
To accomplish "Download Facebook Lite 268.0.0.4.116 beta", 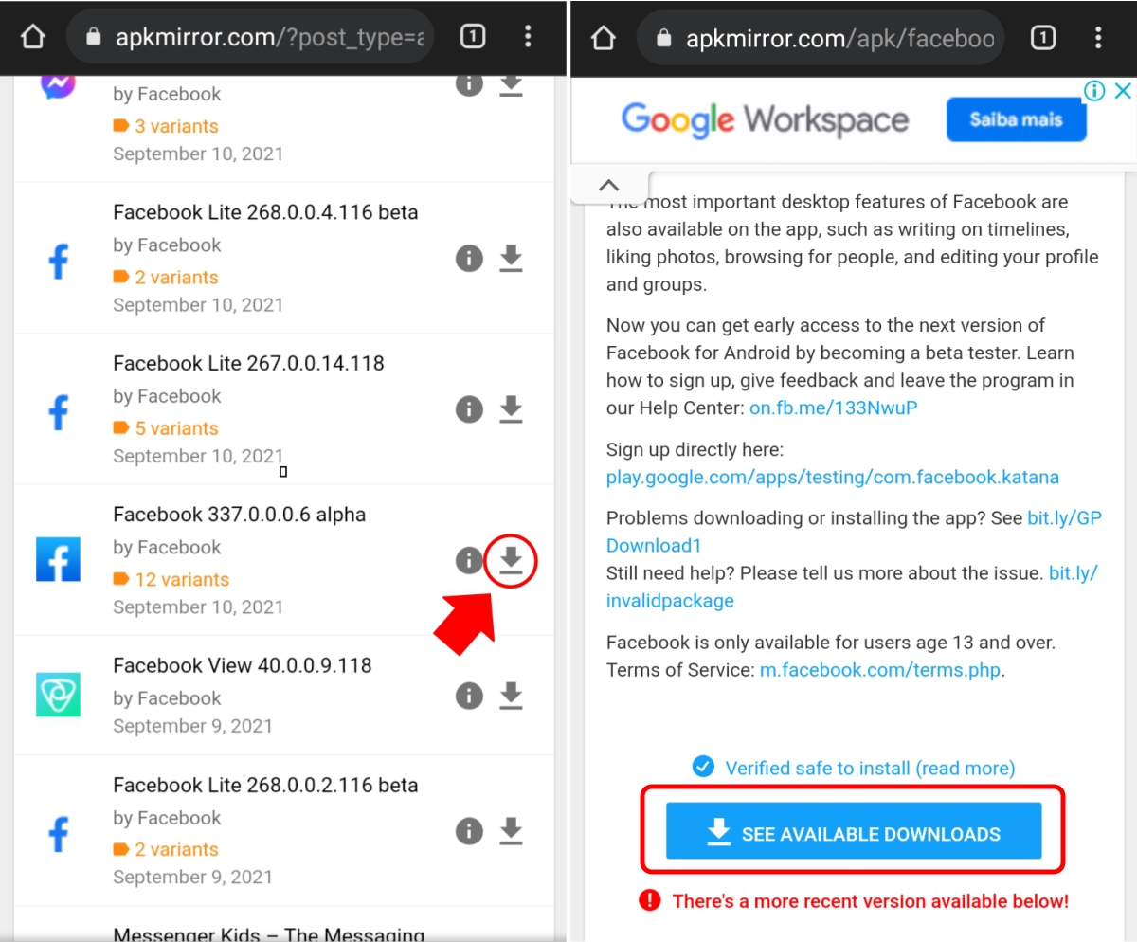I will [512, 258].
